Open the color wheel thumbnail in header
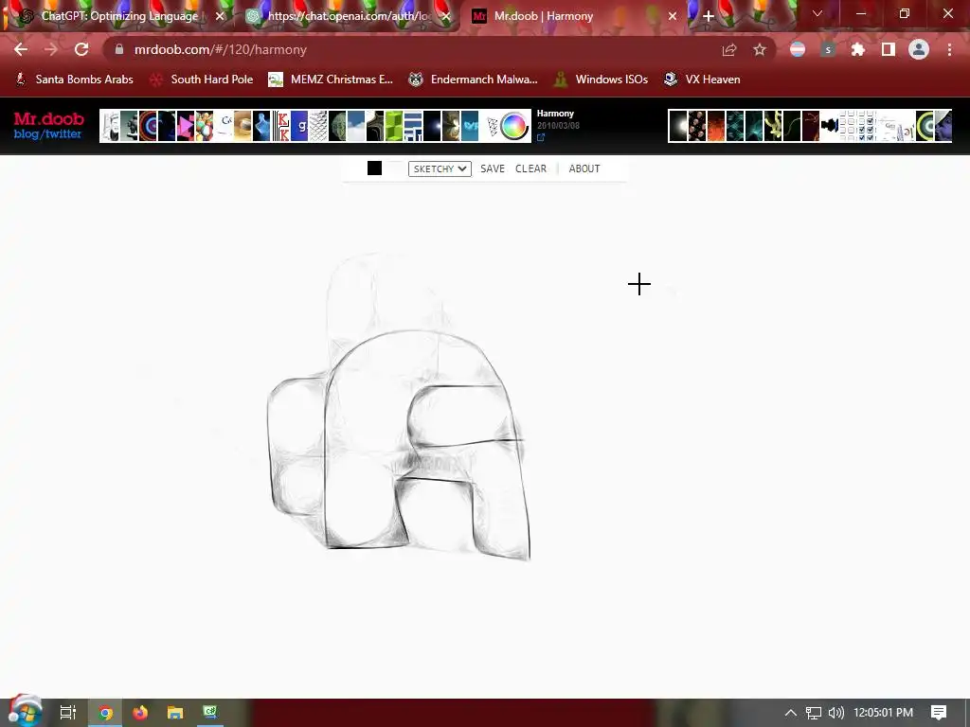The width and height of the screenshot is (970, 727). coord(512,126)
